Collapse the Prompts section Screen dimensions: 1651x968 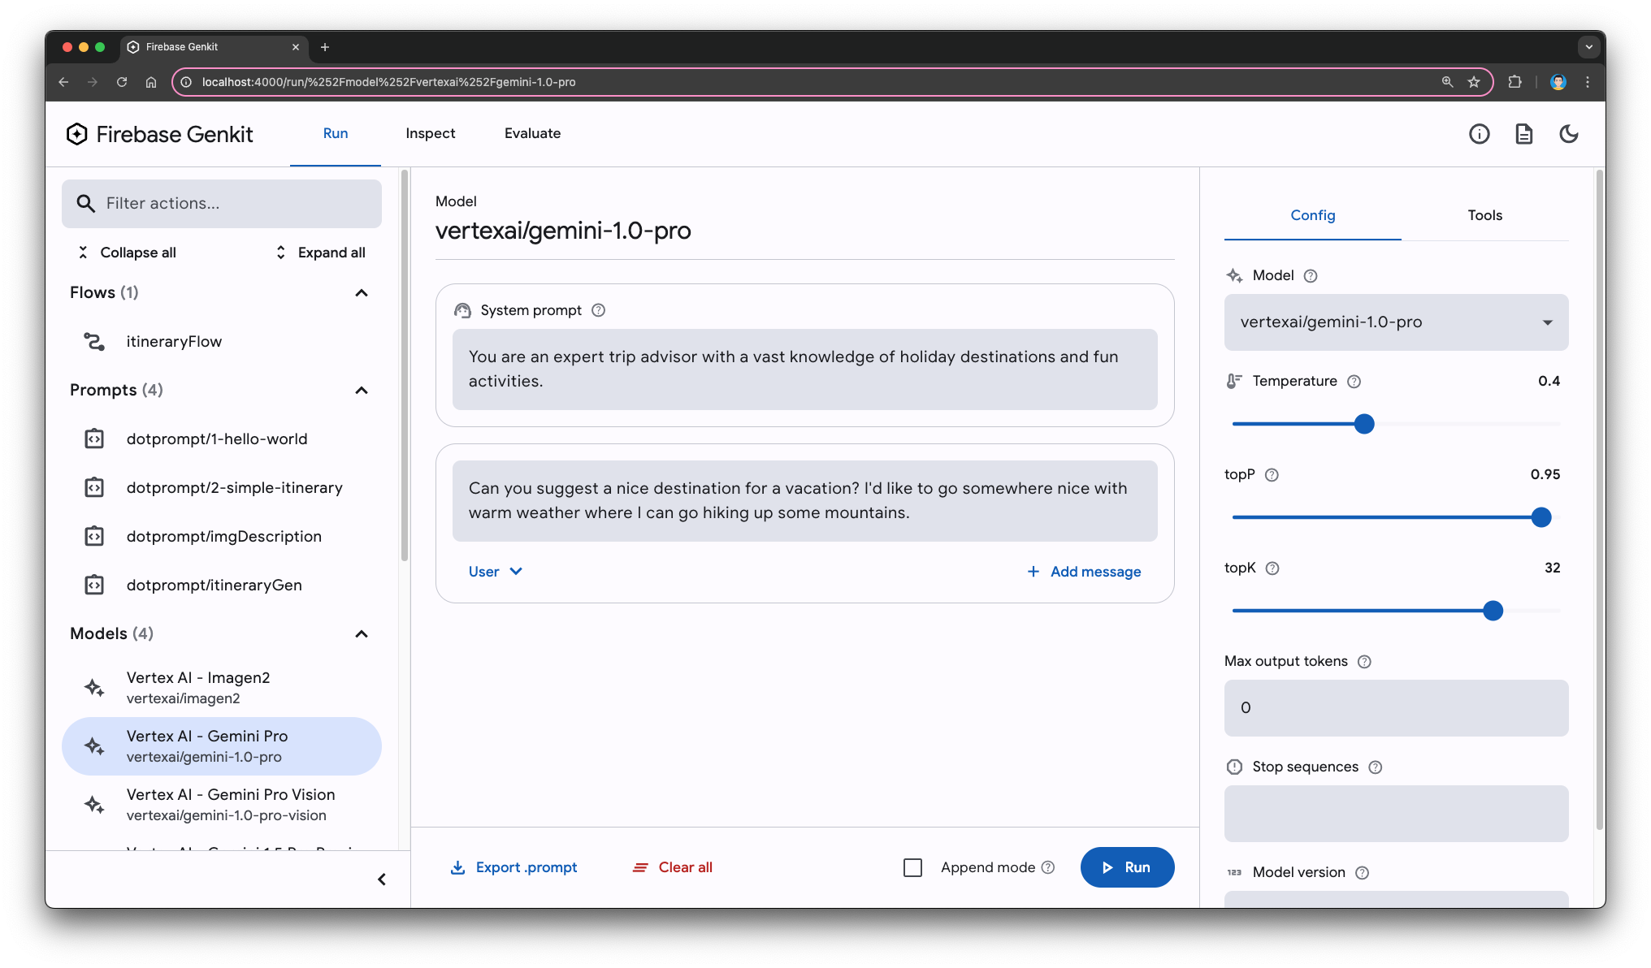coord(364,390)
